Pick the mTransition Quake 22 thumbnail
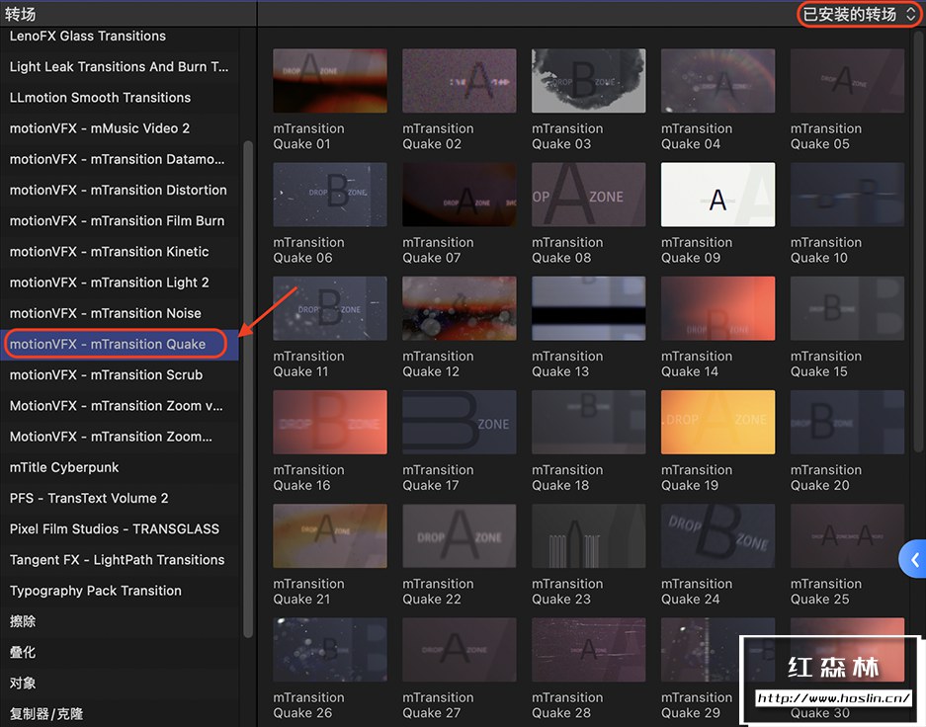The height and width of the screenshot is (727, 926). coord(460,536)
